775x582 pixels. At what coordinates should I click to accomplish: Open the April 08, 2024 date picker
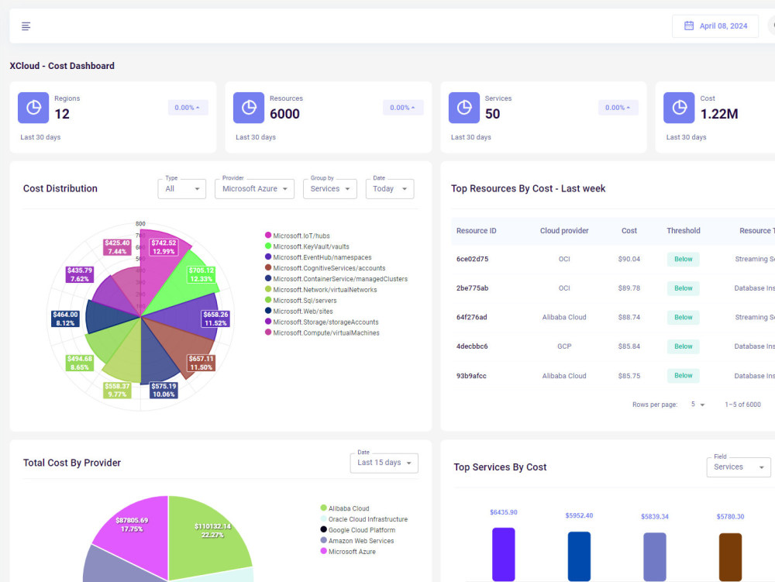pyautogui.click(x=715, y=26)
